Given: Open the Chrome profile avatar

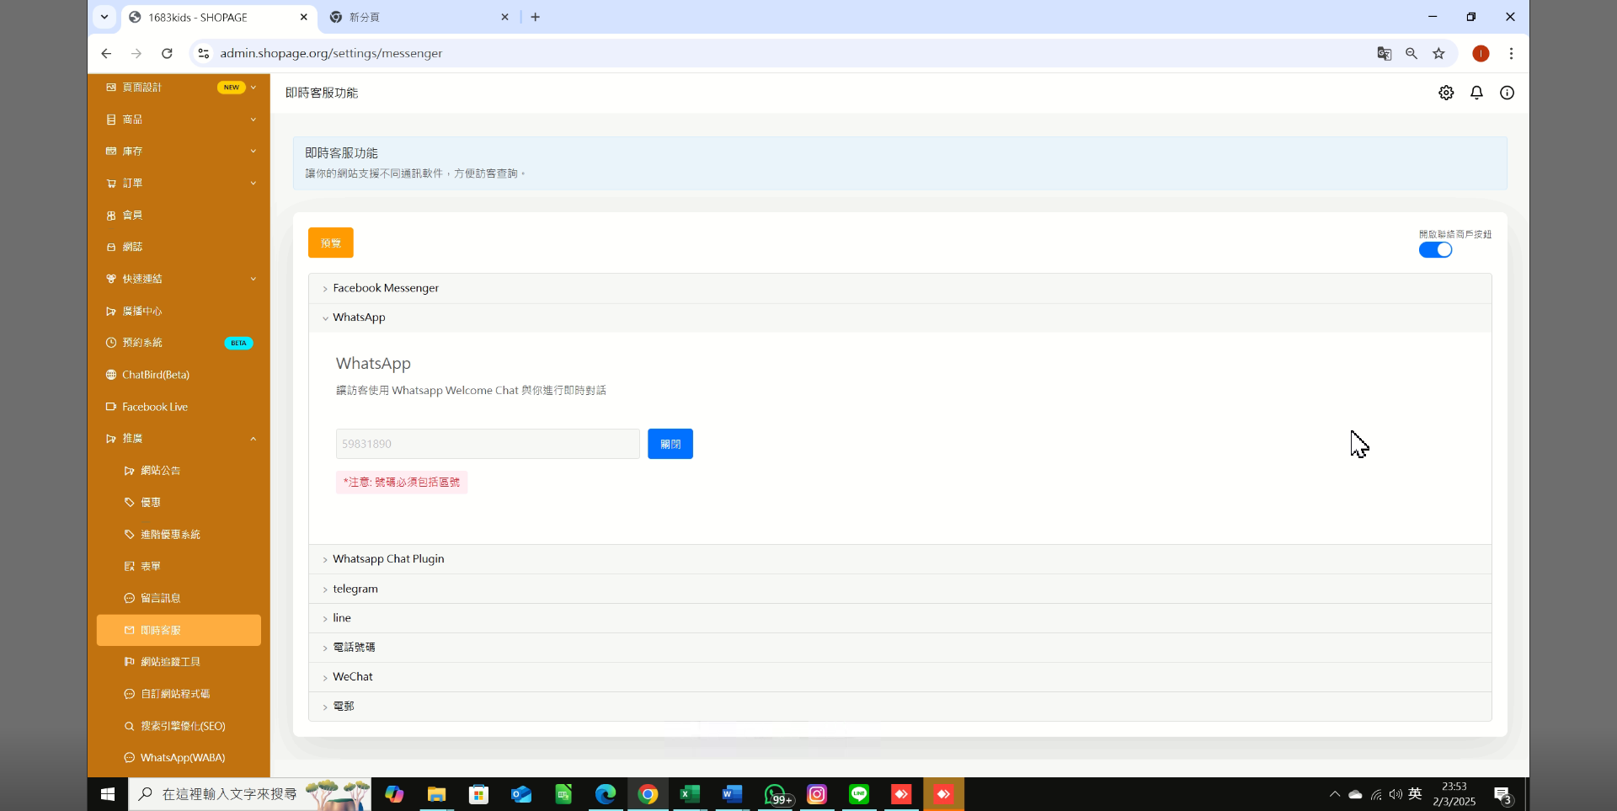Looking at the screenshot, I should point(1481,53).
